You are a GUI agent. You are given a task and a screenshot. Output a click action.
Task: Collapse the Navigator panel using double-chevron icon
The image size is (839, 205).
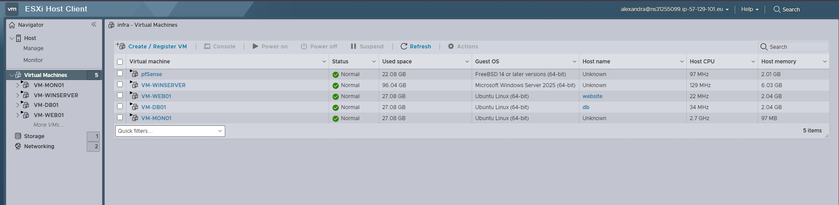pyautogui.click(x=94, y=25)
